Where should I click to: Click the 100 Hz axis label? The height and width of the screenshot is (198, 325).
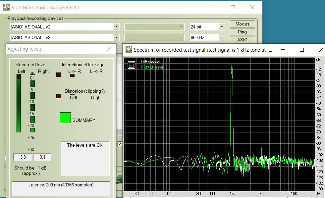(169, 194)
